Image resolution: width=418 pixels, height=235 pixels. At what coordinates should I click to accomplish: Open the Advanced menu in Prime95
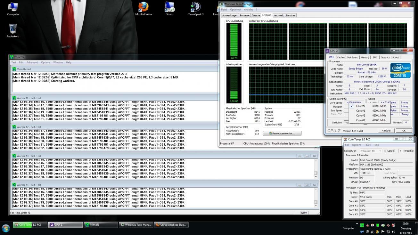click(x=32, y=62)
